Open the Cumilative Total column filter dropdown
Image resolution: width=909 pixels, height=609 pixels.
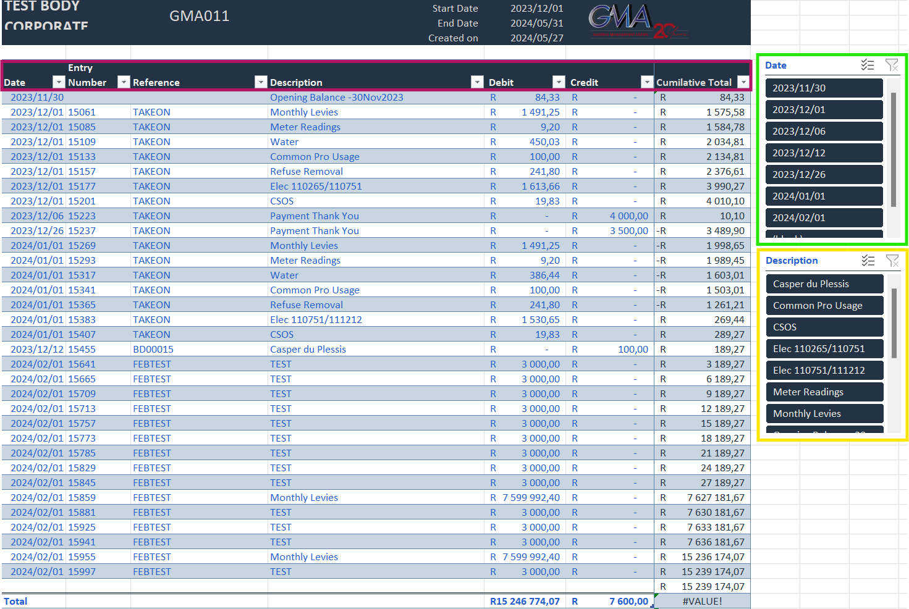pos(743,82)
